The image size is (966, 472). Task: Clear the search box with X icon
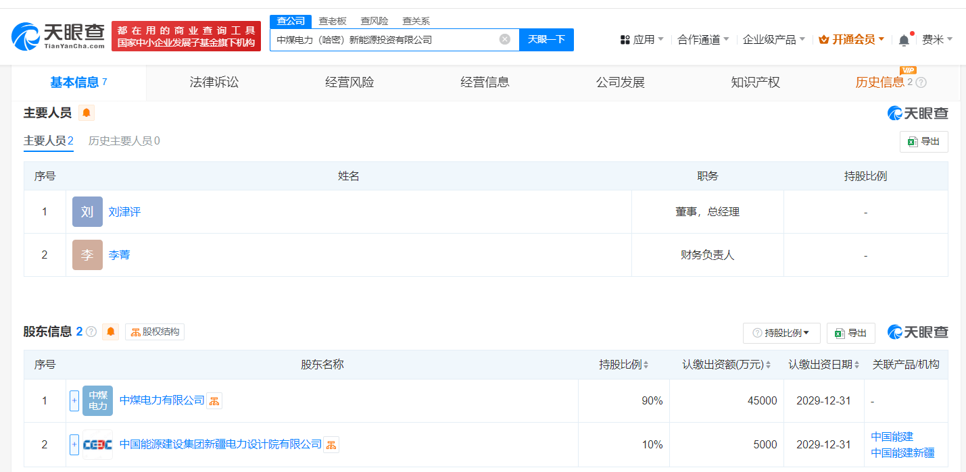point(504,40)
